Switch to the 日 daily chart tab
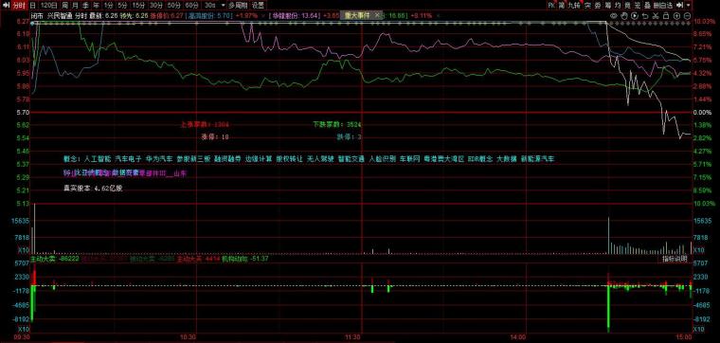 (32, 6)
